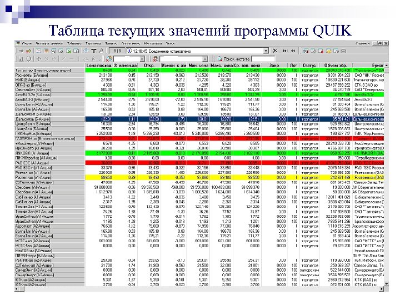The width and height of the screenshot is (400, 300).
Task: Select the red ГАЗПРОМ ао row
Action: (x=199, y=138)
